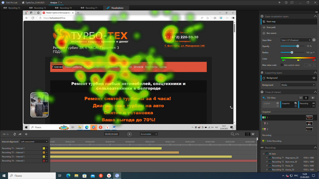Screen dimensions: 319x179
Task: Uncheck Recording 74 Алина_20 checkbox
Action: coord(270,169)
